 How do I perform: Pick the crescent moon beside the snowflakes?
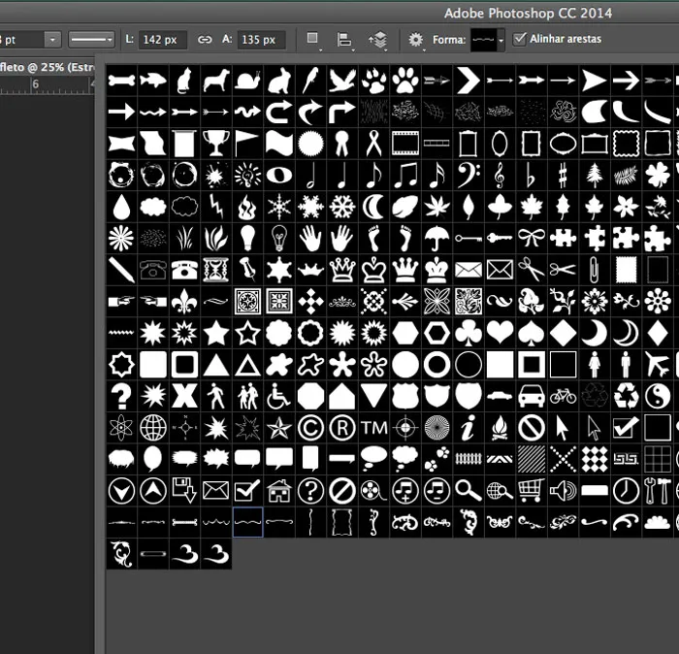373,207
